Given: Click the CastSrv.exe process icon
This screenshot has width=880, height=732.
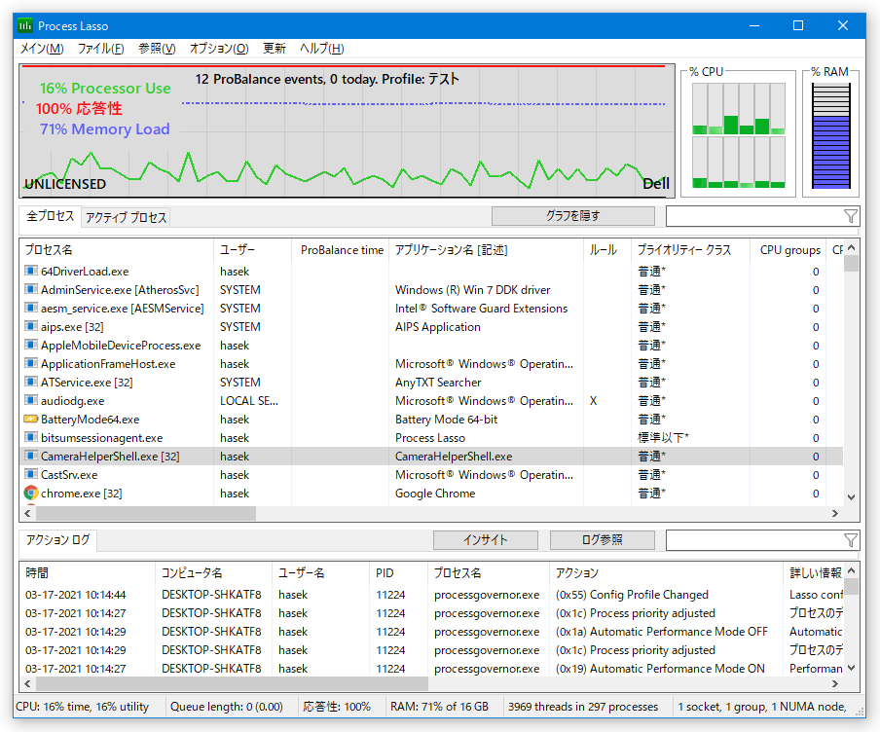Looking at the screenshot, I should (x=31, y=475).
